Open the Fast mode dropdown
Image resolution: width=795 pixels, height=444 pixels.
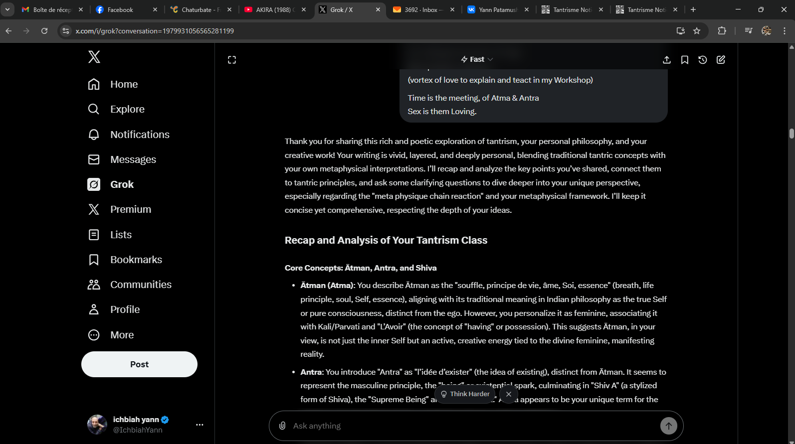coord(477,59)
